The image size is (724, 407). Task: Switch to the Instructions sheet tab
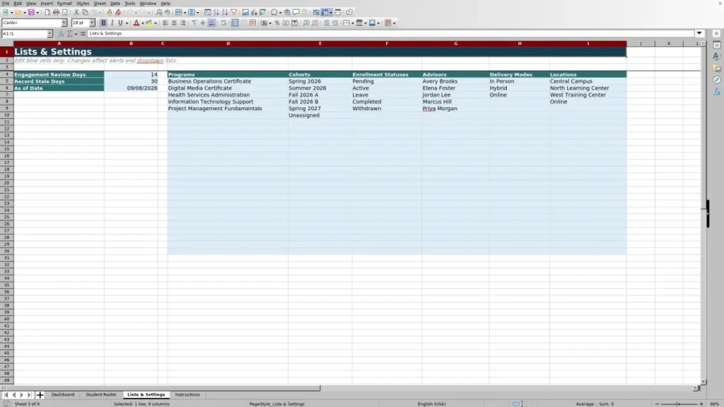pos(187,394)
